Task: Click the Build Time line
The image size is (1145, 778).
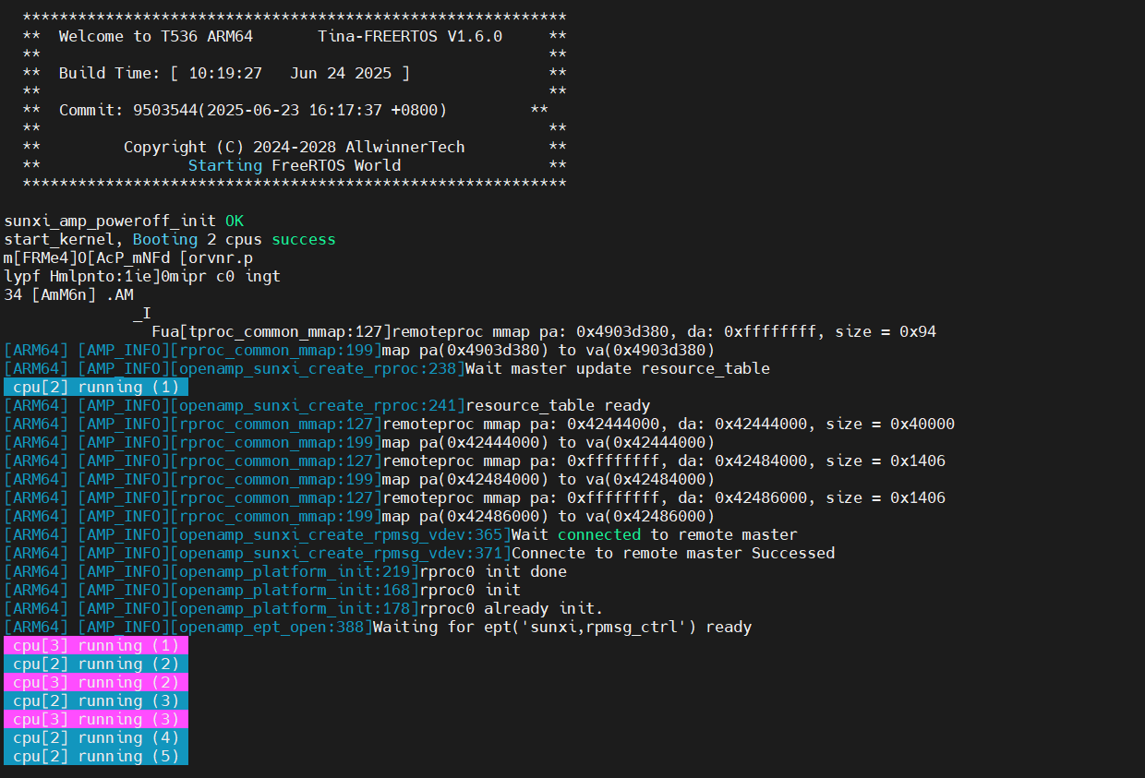Action: [235, 73]
